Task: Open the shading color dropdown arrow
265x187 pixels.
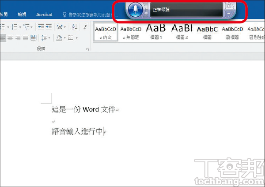Action: (x=64, y=38)
